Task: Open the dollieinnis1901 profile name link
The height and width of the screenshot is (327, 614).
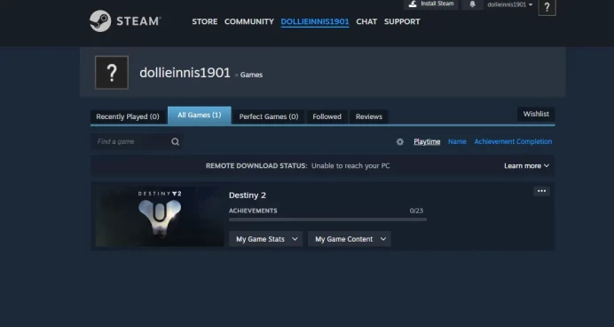Action: tap(185, 73)
